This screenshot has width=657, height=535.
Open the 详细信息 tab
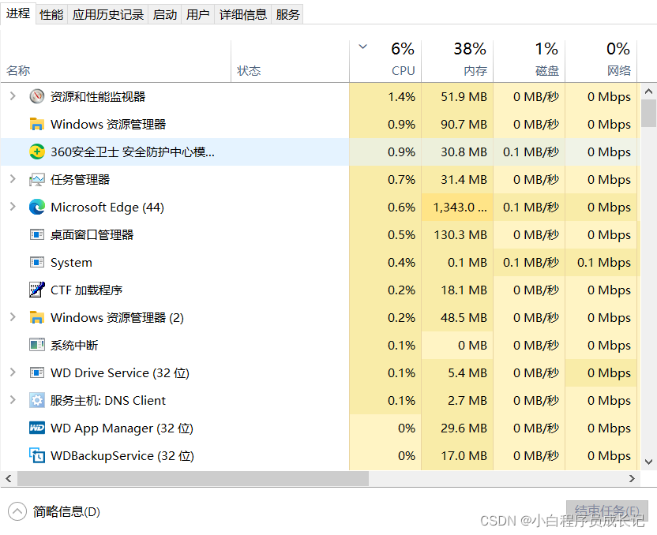click(243, 15)
